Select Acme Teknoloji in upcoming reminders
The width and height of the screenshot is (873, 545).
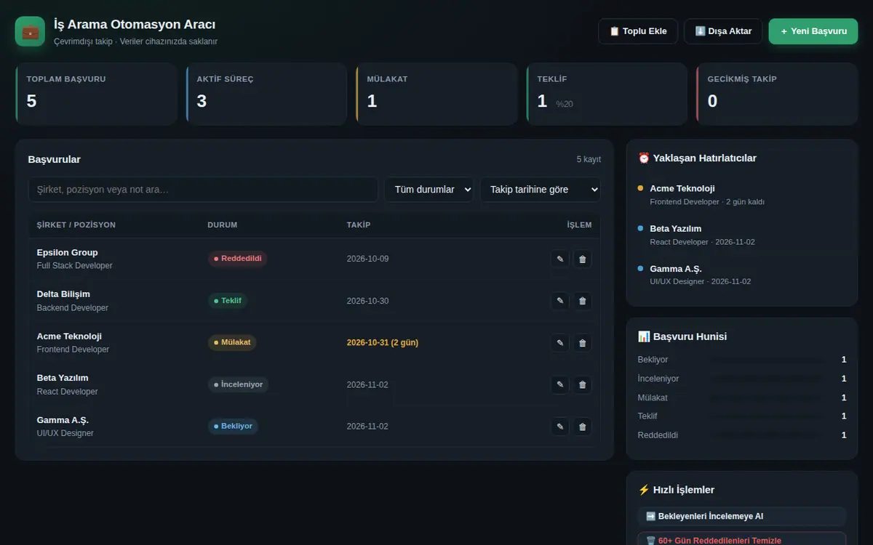coord(742,194)
